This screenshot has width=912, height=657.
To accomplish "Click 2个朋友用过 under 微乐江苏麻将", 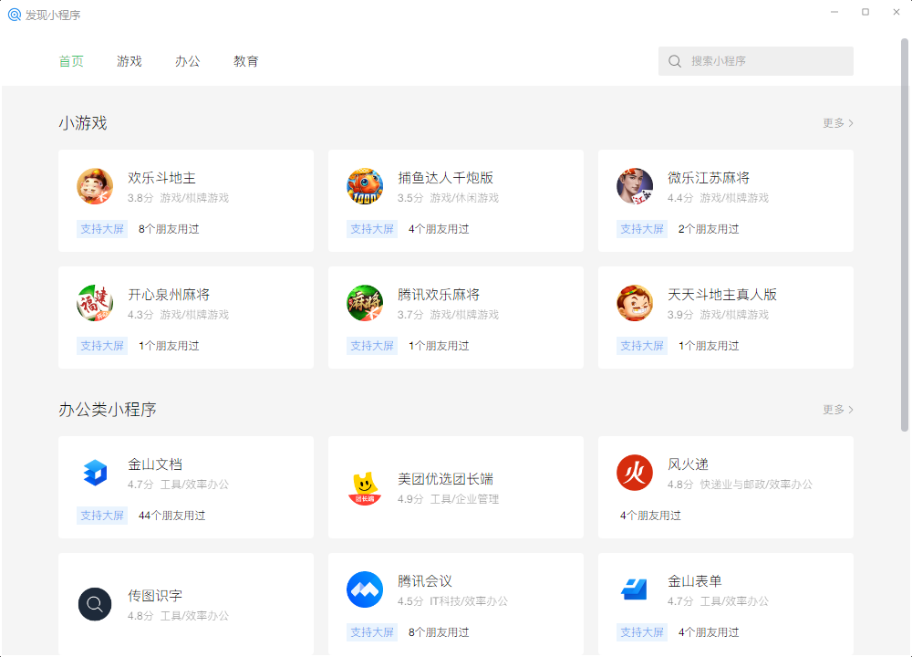I will click(x=709, y=229).
